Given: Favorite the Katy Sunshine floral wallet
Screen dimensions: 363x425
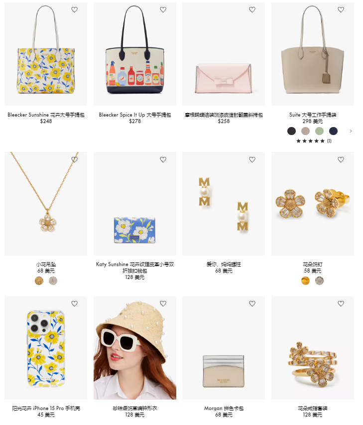Looking at the screenshot, I should coord(163,159).
